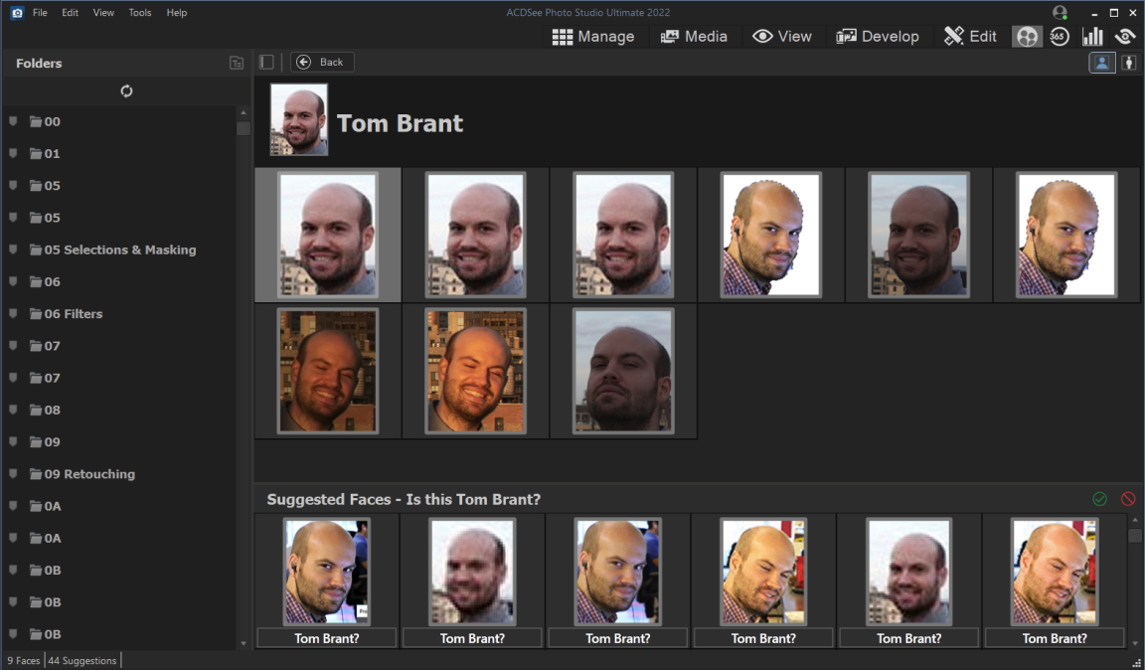The height and width of the screenshot is (670, 1145).
Task: Switch to 365 mode
Action: (x=1060, y=37)
